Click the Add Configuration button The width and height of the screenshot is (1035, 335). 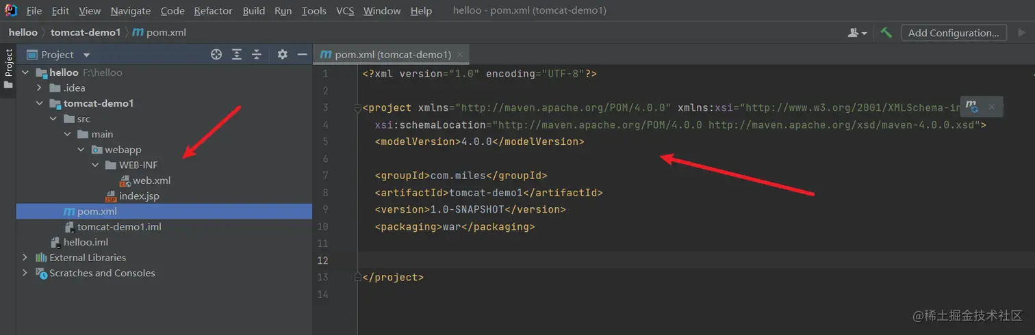click(954, 33)
